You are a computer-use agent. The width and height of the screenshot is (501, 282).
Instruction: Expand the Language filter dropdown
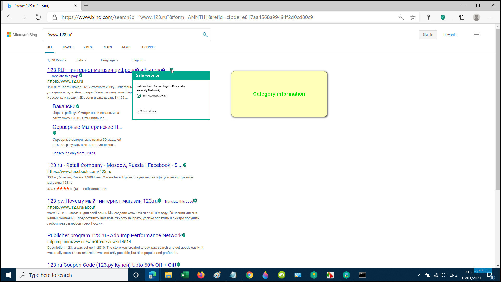(109, 60)
